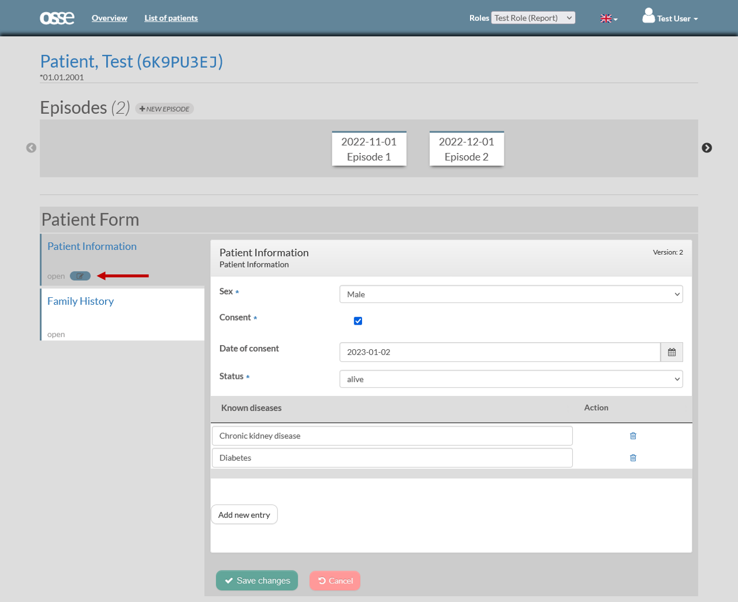The height and width of the screenshot is (602, 738).
Task: Click the Date of consent field
Action: [x=500, y=352]
